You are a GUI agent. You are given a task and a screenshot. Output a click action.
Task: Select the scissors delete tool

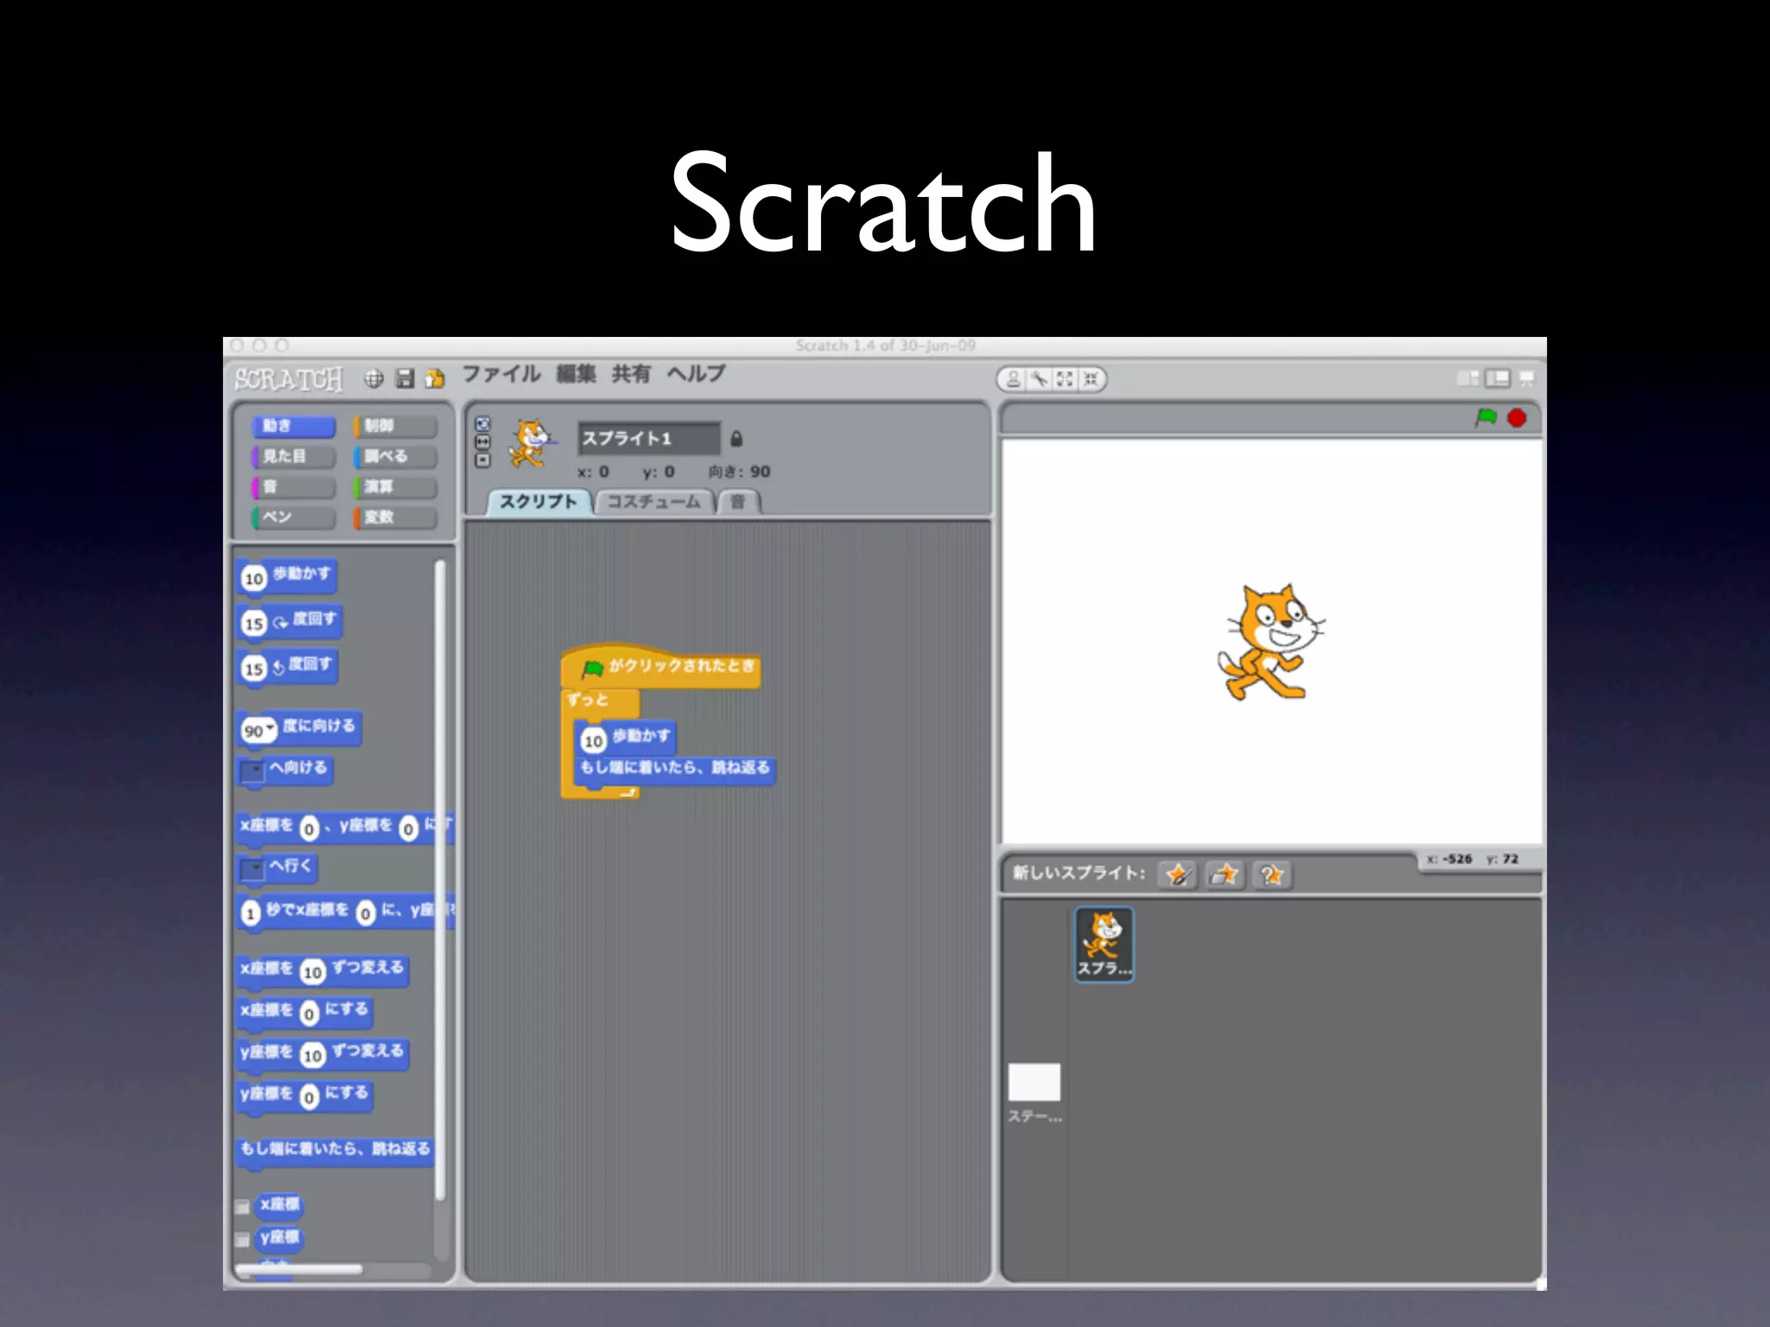tap(1039, 379)
